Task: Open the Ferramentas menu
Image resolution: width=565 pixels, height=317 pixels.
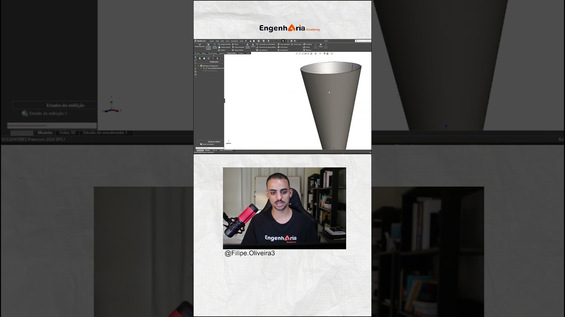Action: click(x=234, y=41)
